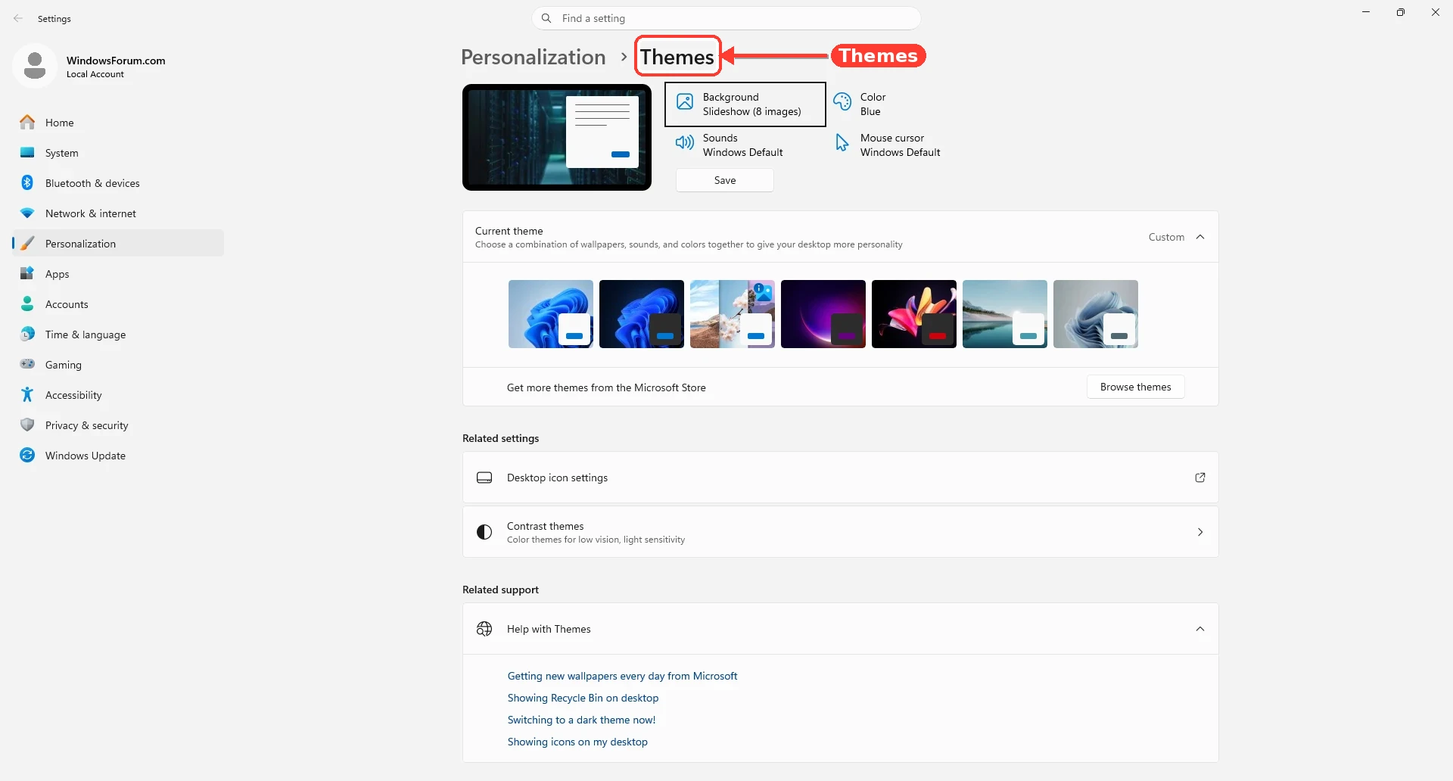Screen dimensions: 1453x781
Task: Click the Find a setting search box
Action: [x=726, y=18]
